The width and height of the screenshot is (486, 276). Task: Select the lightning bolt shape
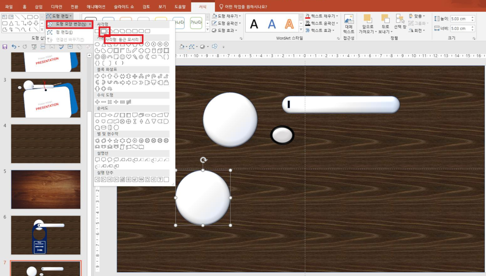click(x=135, y=57)
